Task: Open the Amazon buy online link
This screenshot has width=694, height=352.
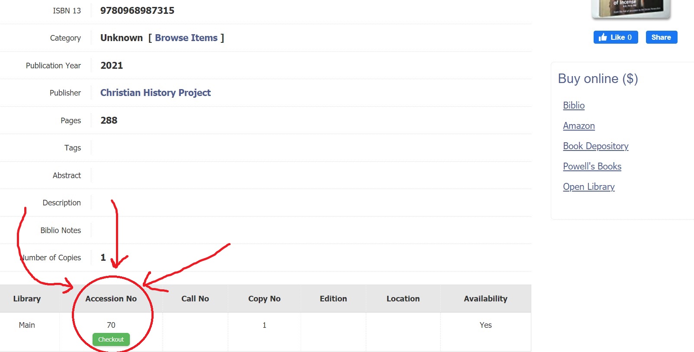Action: (578, 126)
